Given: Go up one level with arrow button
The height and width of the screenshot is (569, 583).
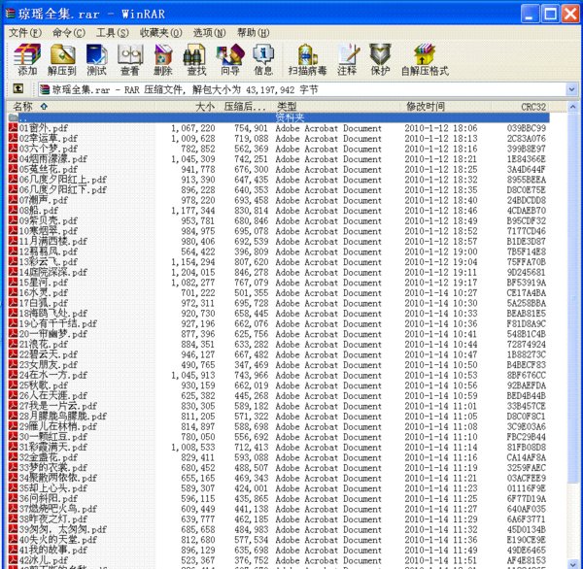Looking at the screenshot, I should (x=18, y=88).
